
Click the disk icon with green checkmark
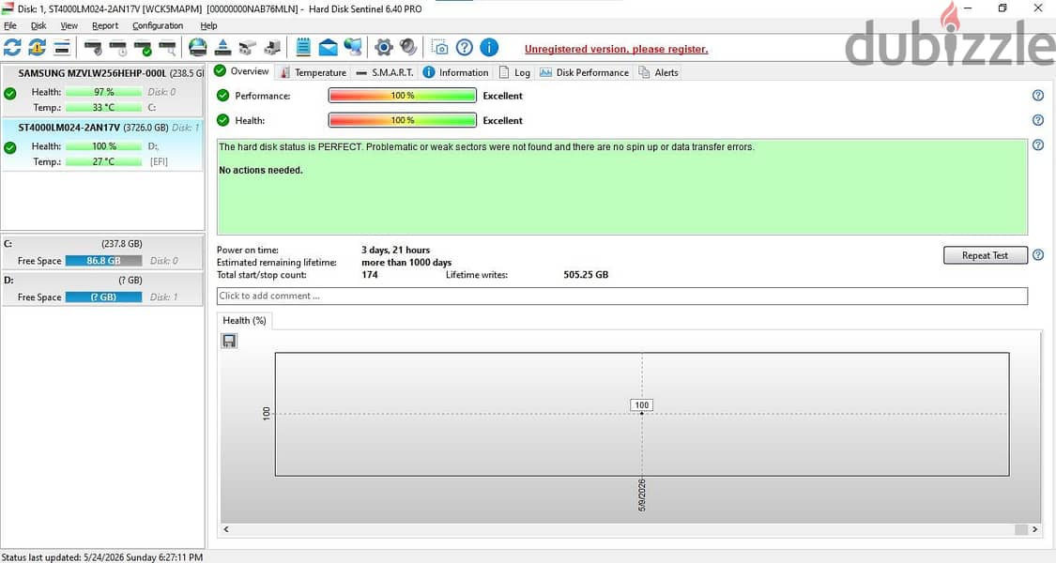(x=143, y=48)
